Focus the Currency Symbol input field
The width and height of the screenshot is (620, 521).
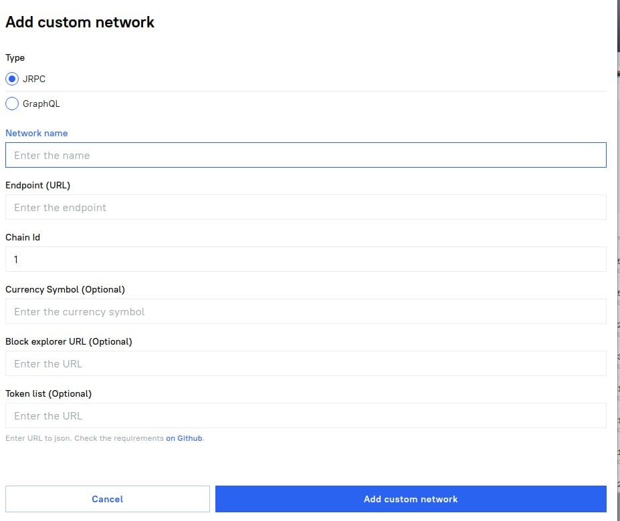(306, 311)
